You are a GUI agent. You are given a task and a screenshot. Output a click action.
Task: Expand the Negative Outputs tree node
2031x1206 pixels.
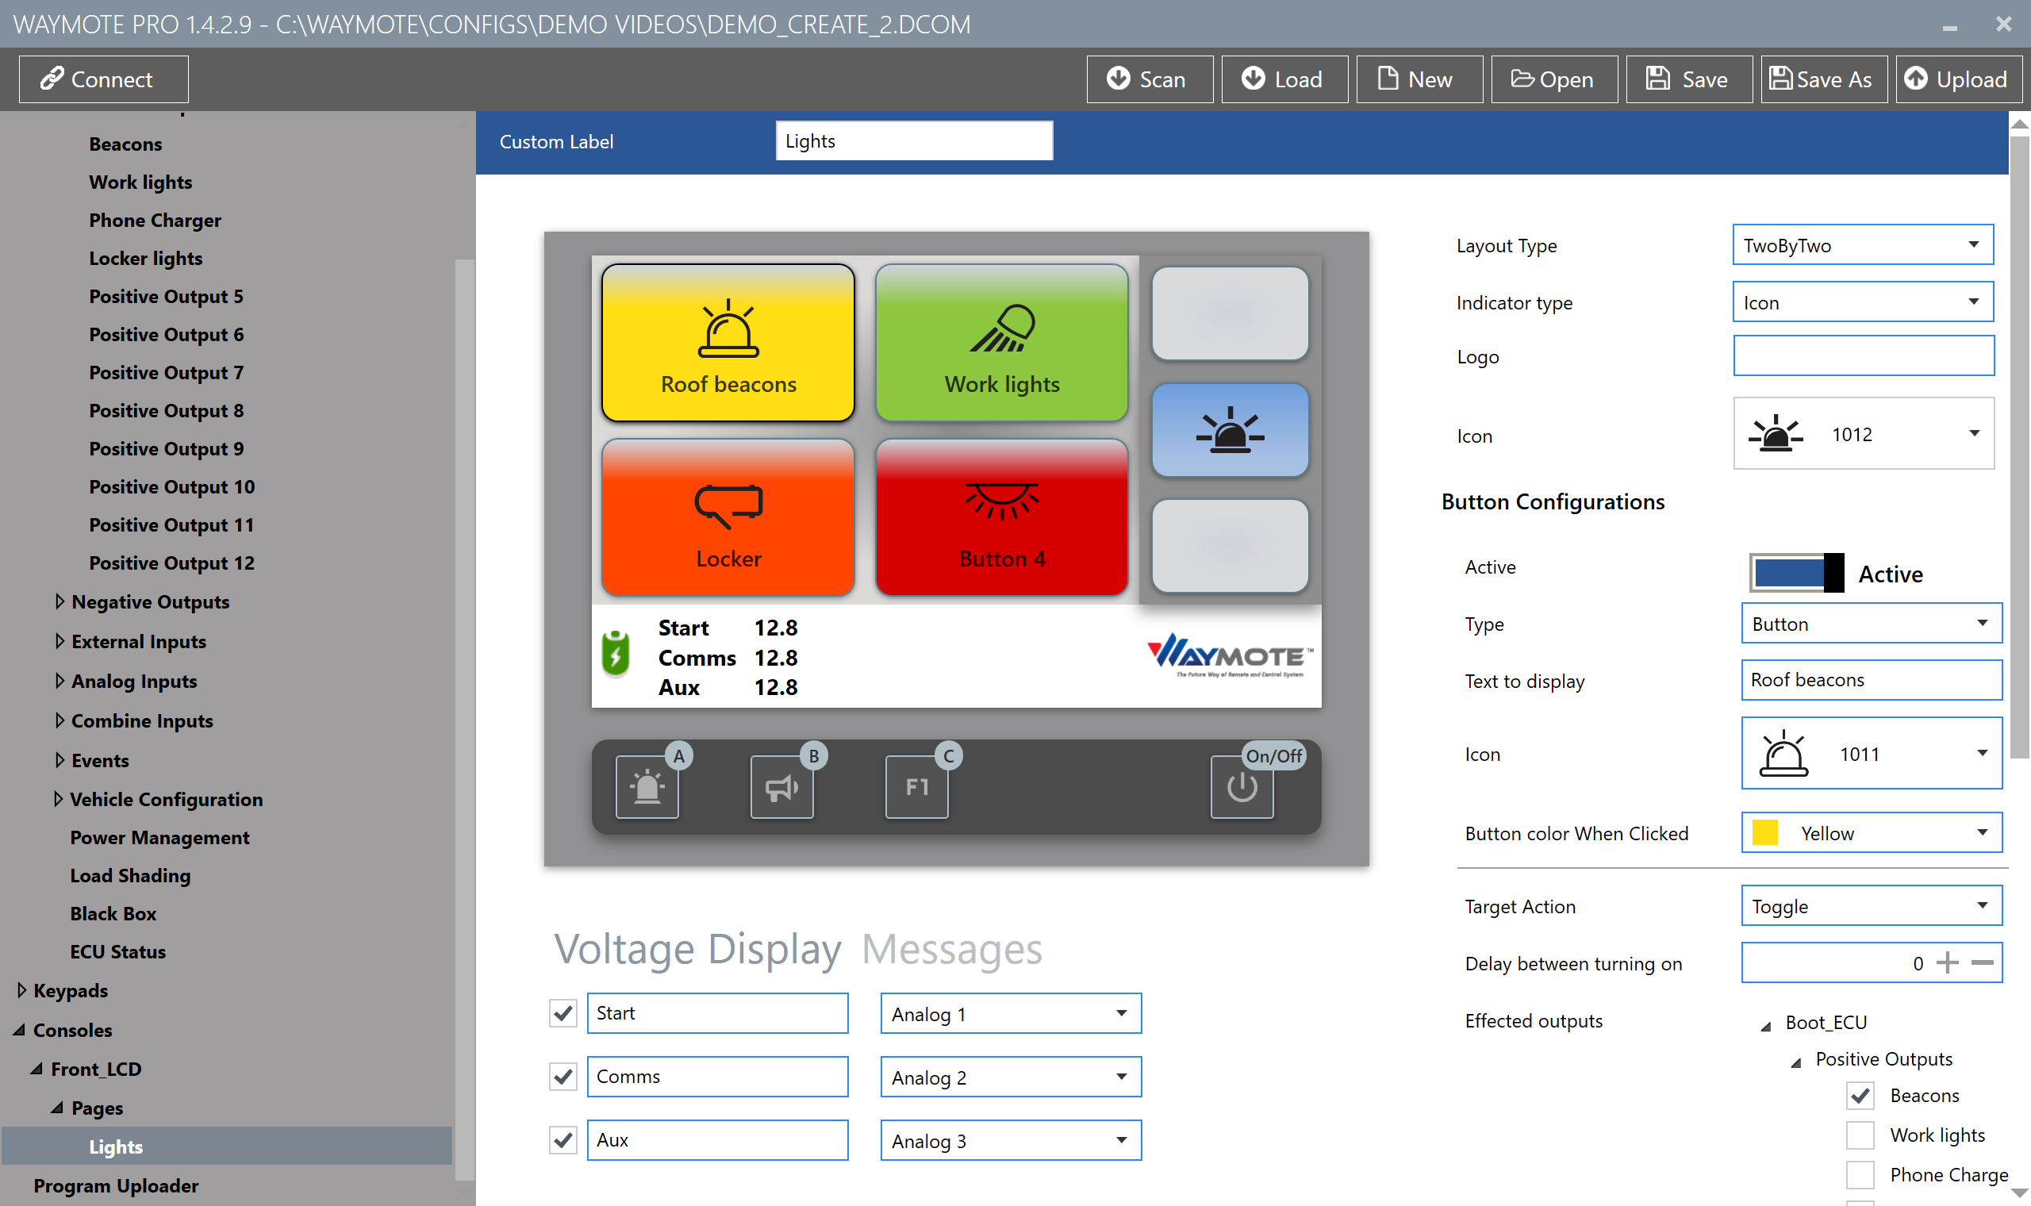click(x=60, y=601)
